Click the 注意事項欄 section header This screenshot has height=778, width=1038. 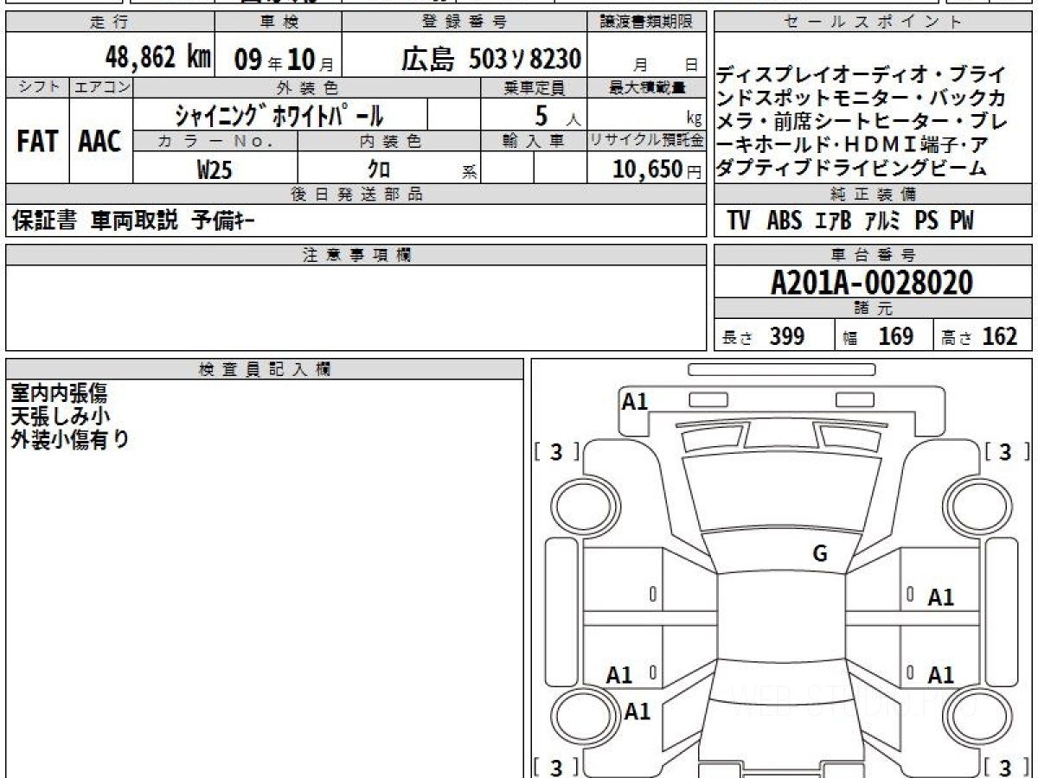tap(356, 255)
